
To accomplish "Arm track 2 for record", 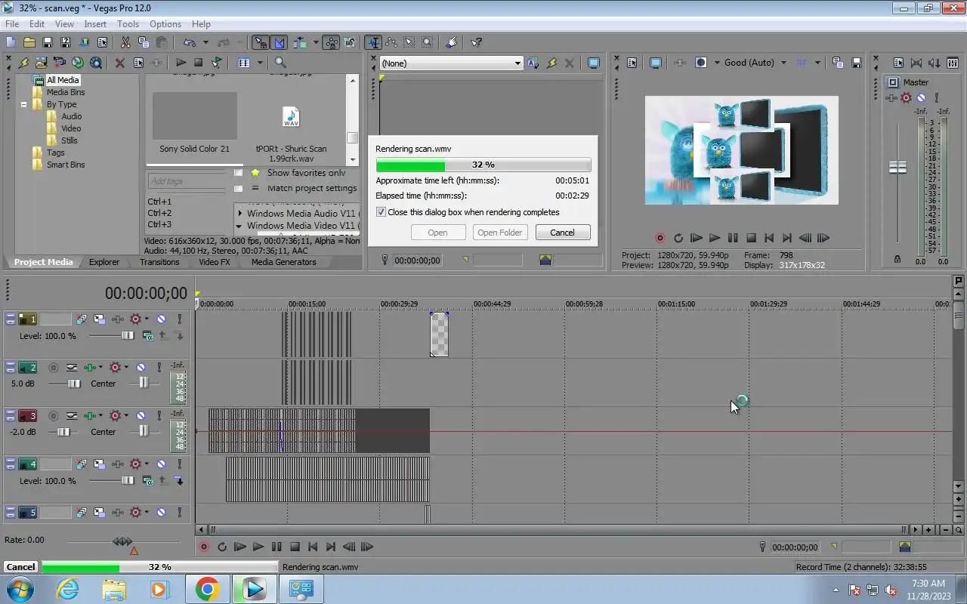I will [53, 368].
